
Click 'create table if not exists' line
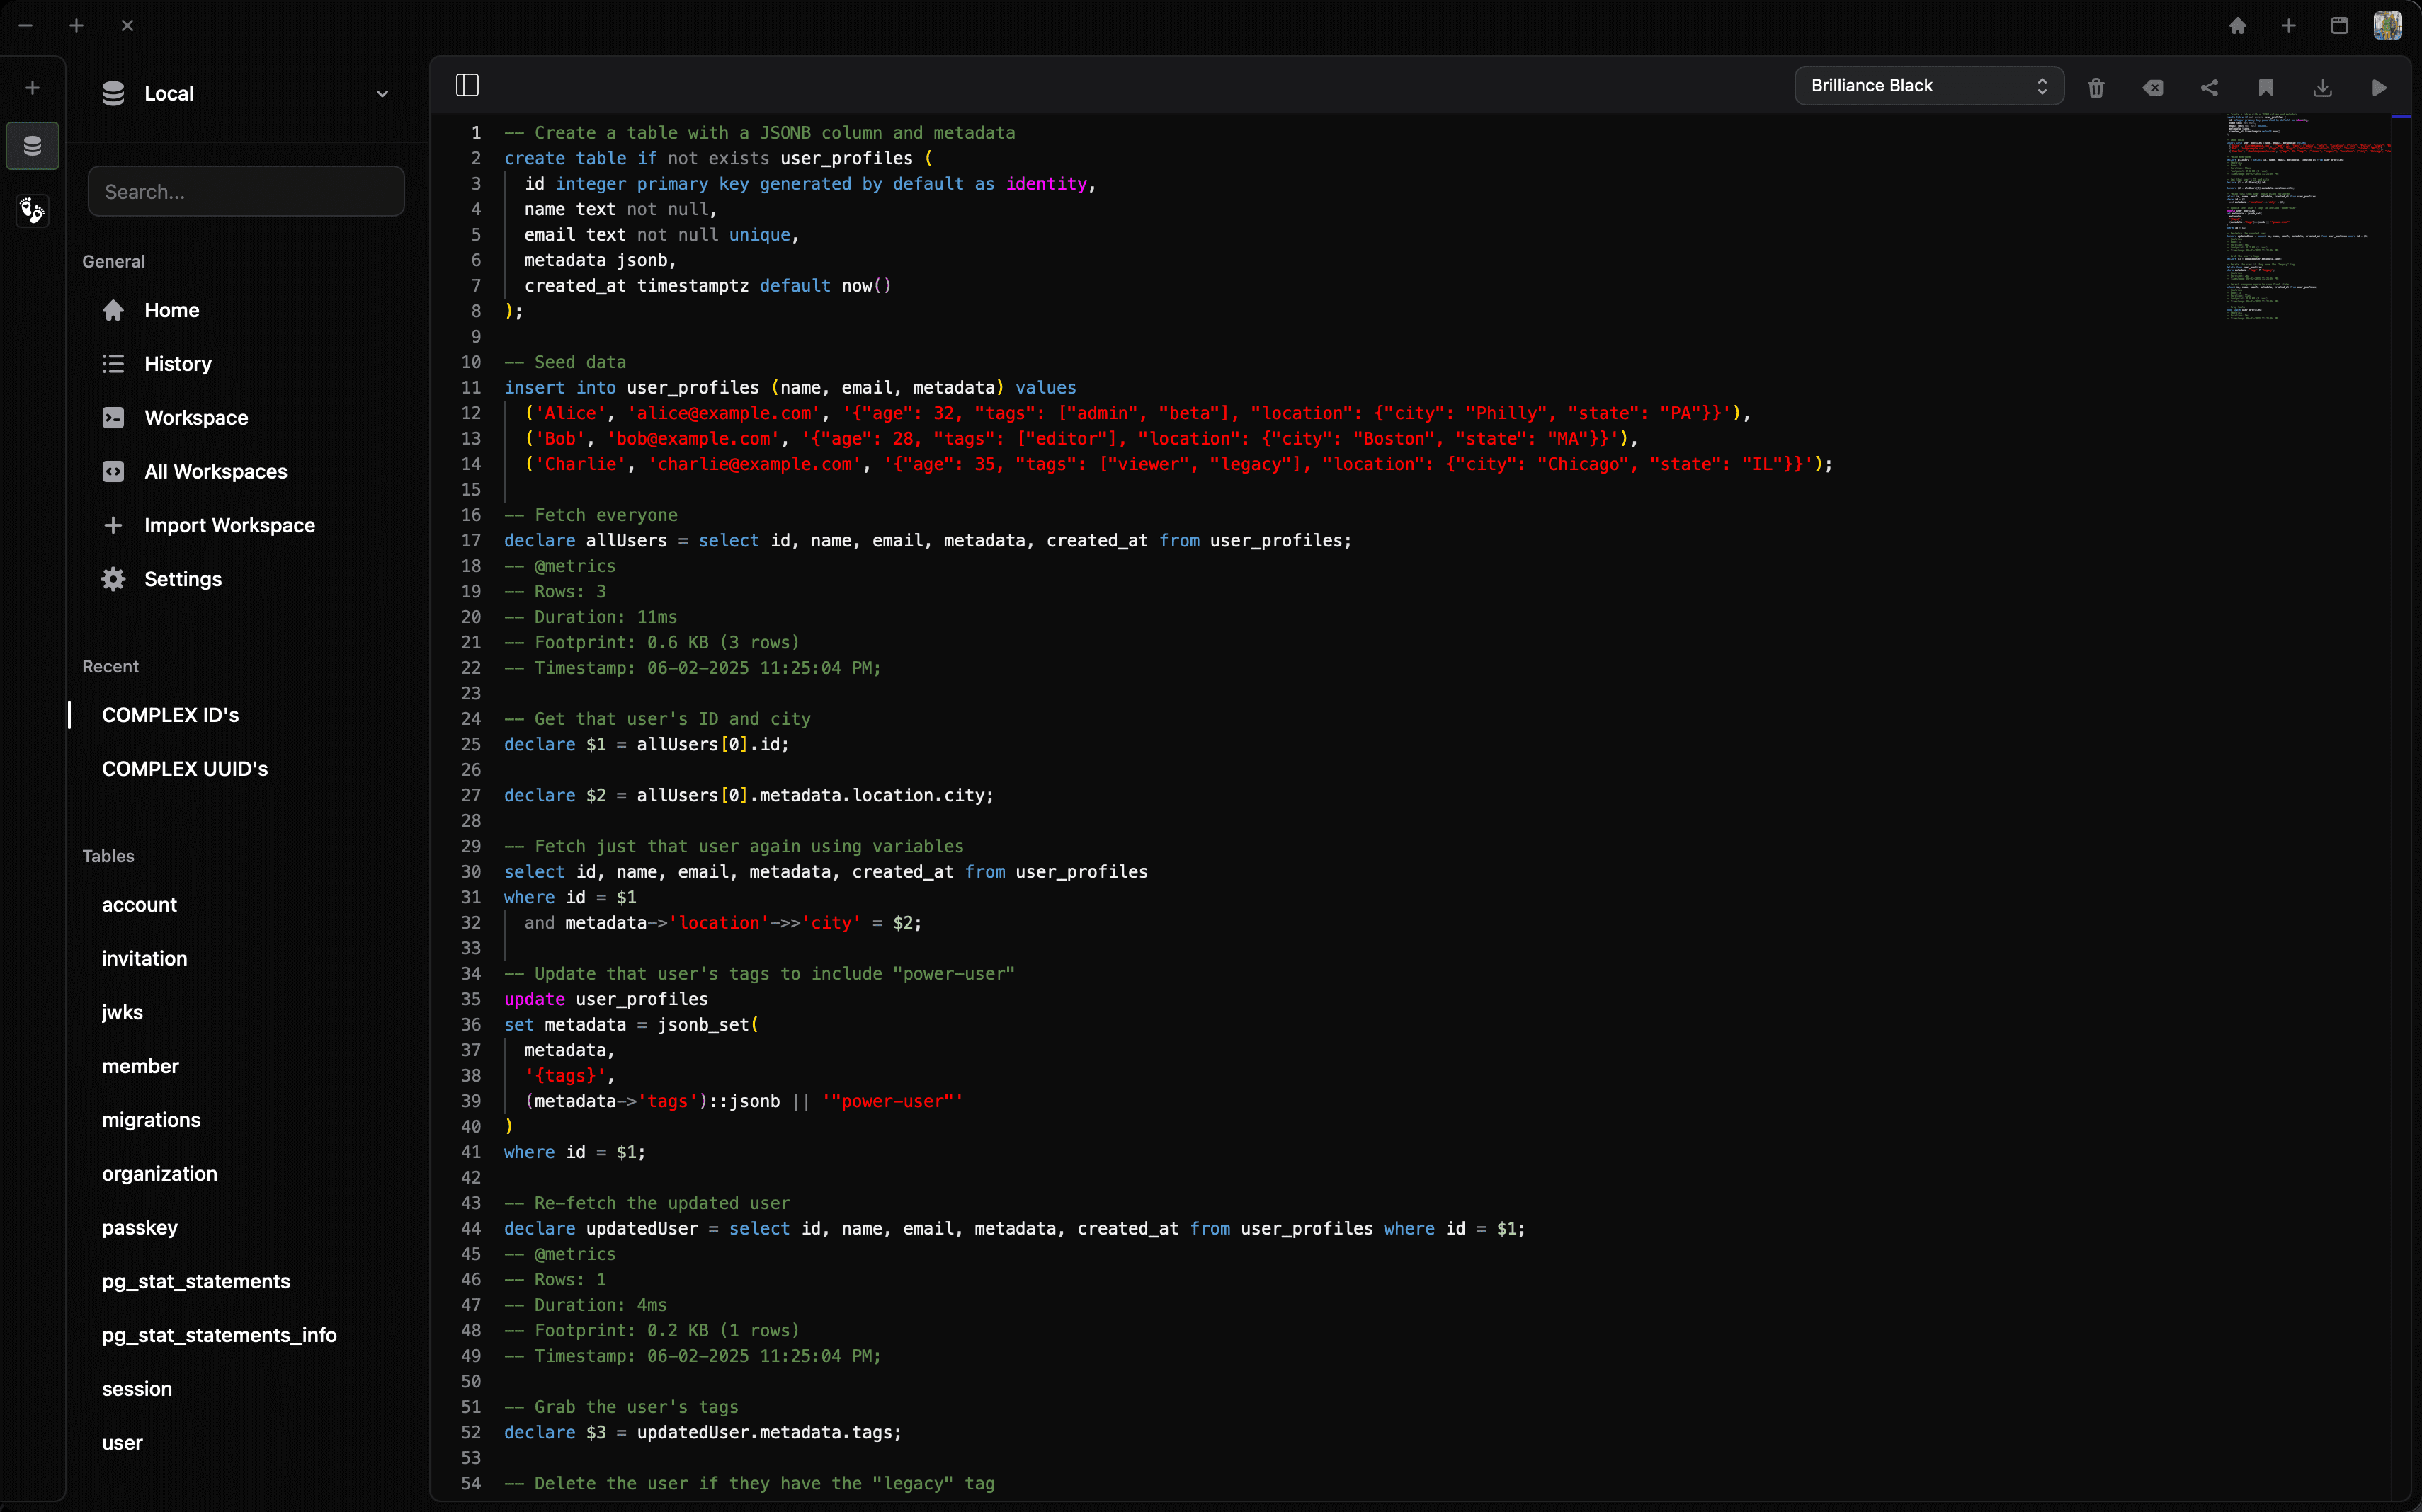click(718, 158)
